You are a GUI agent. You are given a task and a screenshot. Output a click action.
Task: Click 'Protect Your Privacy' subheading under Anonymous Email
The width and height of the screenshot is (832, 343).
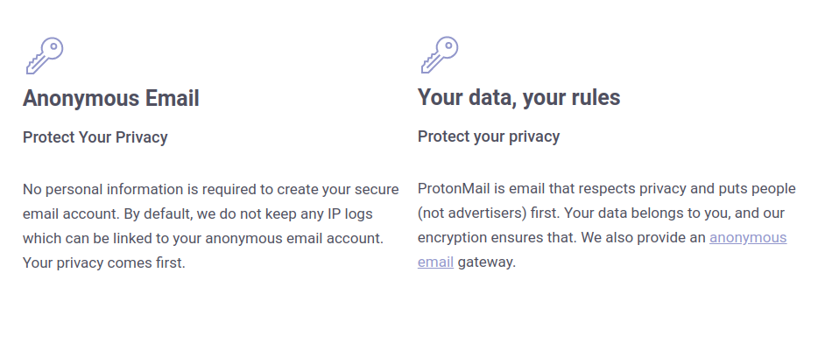point(95,137)
